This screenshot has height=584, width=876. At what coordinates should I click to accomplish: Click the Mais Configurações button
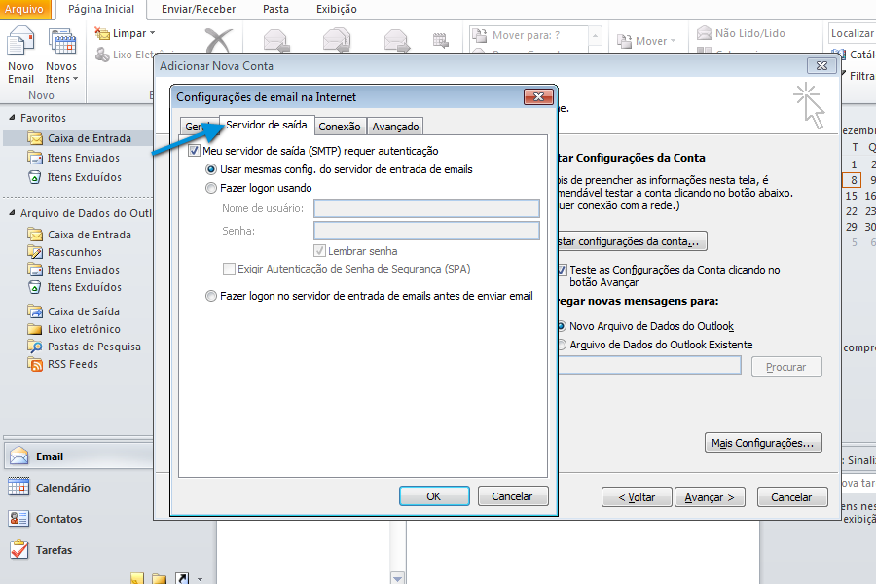click(x=763, y=443)
